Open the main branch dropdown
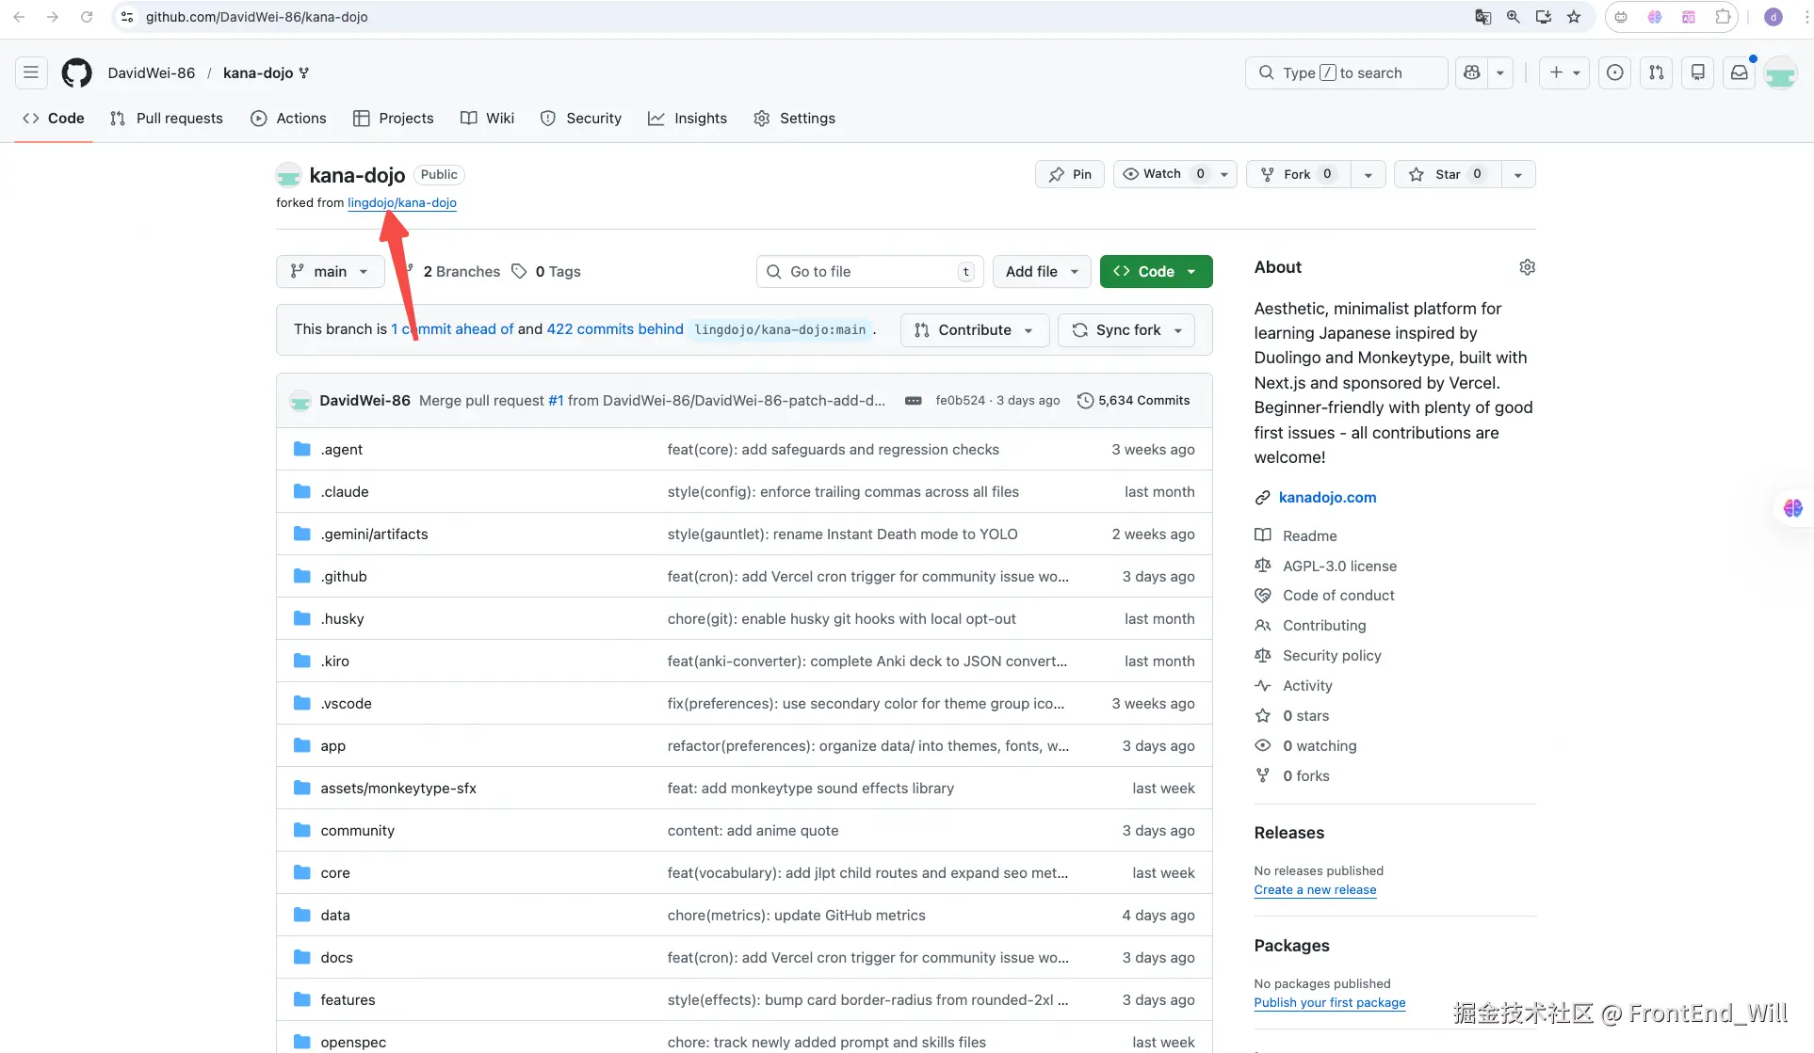The image size is (1814, 1053). [x=330, y=271]
